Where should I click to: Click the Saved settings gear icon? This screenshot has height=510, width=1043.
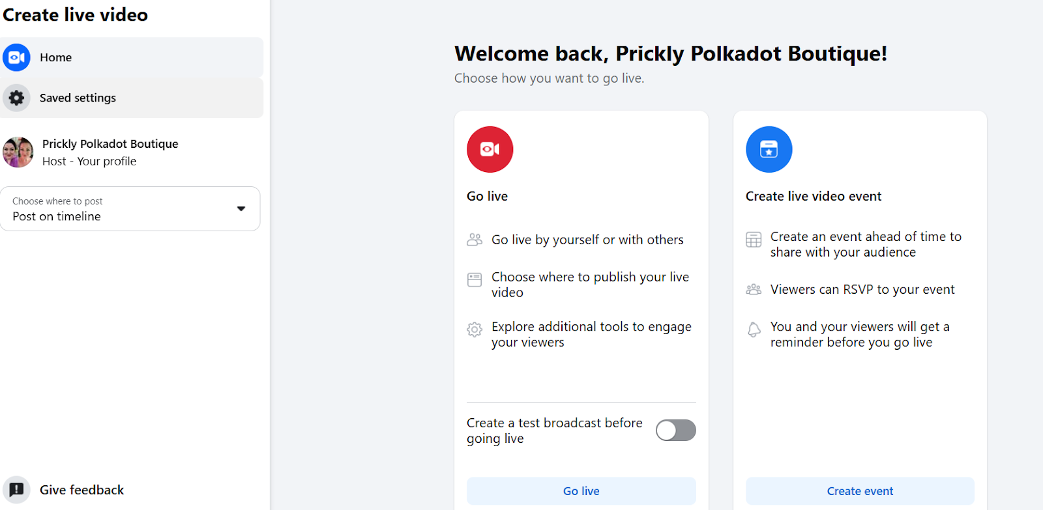click(16, 98)
